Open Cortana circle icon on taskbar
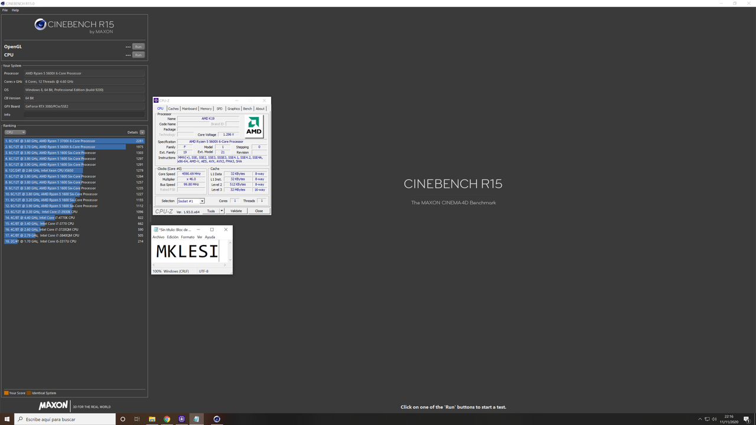The height and width of the screenshot is (425, 756). (x=123, y=419)
